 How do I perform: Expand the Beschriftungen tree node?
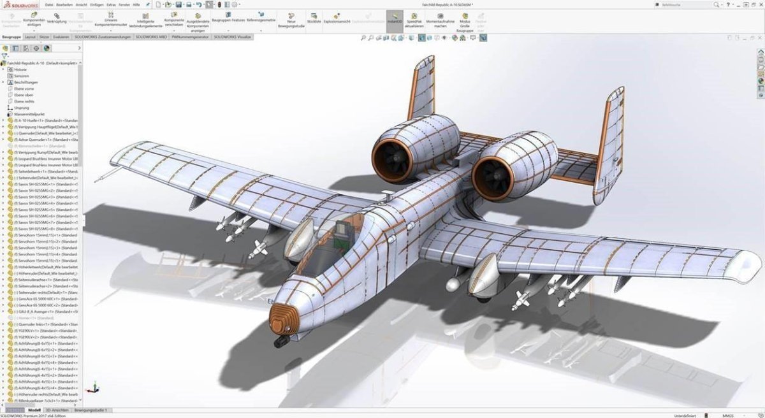[x=3, y=82]
